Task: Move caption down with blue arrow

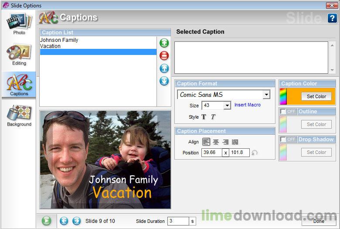Action: click(164, 81)
